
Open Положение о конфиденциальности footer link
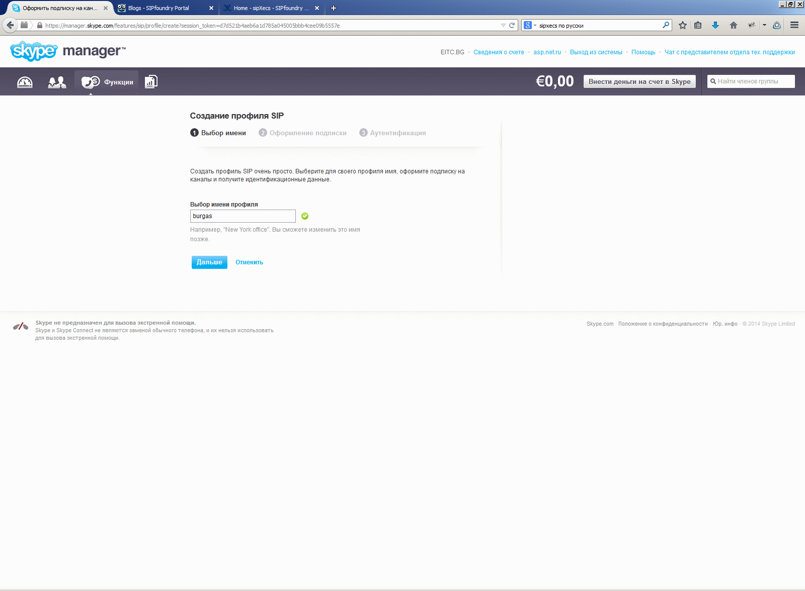click(x=663, y=324)
